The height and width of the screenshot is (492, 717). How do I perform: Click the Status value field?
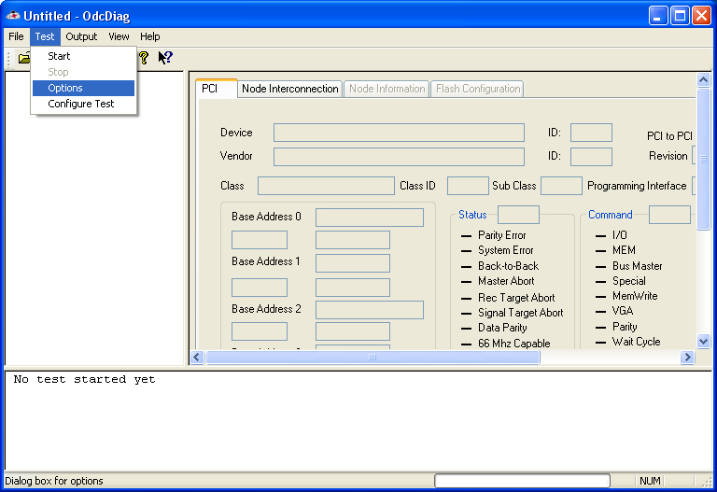[518, 215]
